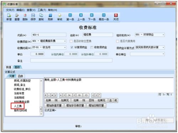Click the 或 (or) button
This screenshot has width=178, height=133.
click(x=116, y=100)
